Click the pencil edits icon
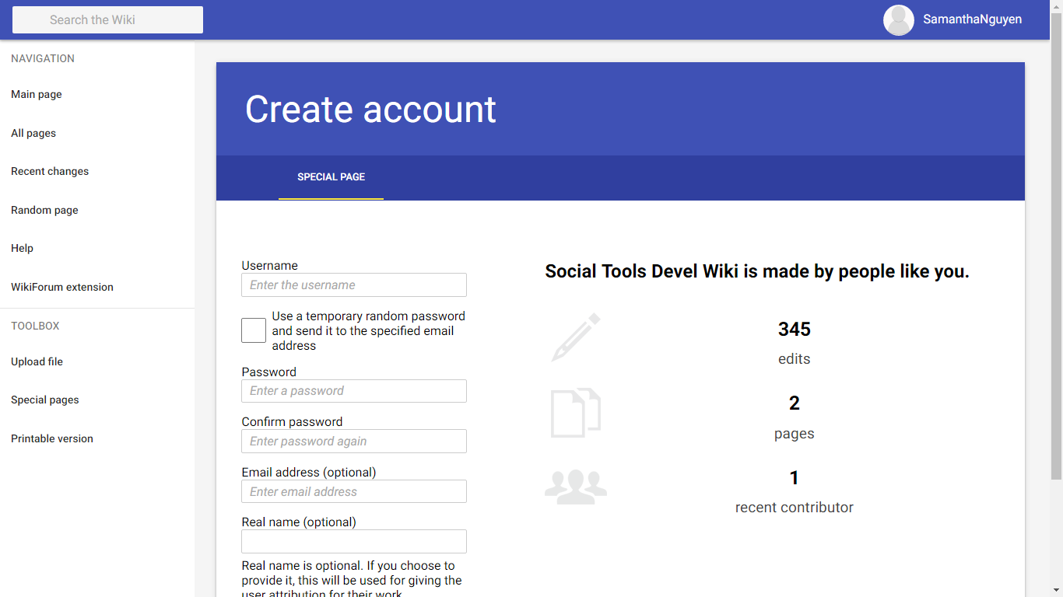Viewport: 1063px width, 597px height. (576, 337)
